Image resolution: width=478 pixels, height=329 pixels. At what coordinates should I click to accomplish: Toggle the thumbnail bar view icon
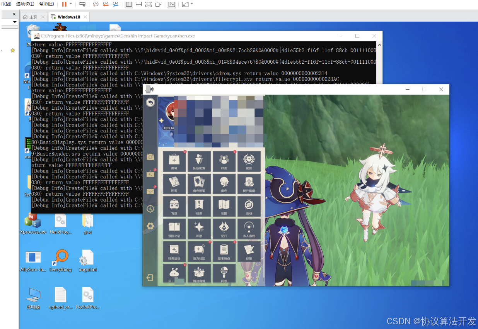click(138, 4)
